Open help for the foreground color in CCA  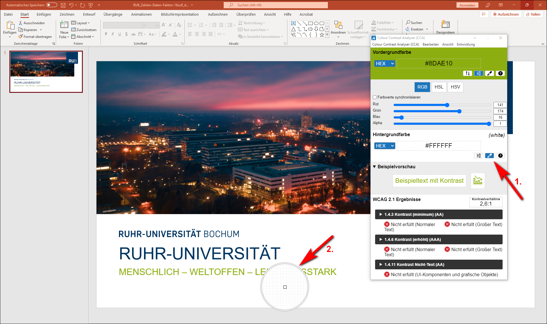tap(500, 73)
